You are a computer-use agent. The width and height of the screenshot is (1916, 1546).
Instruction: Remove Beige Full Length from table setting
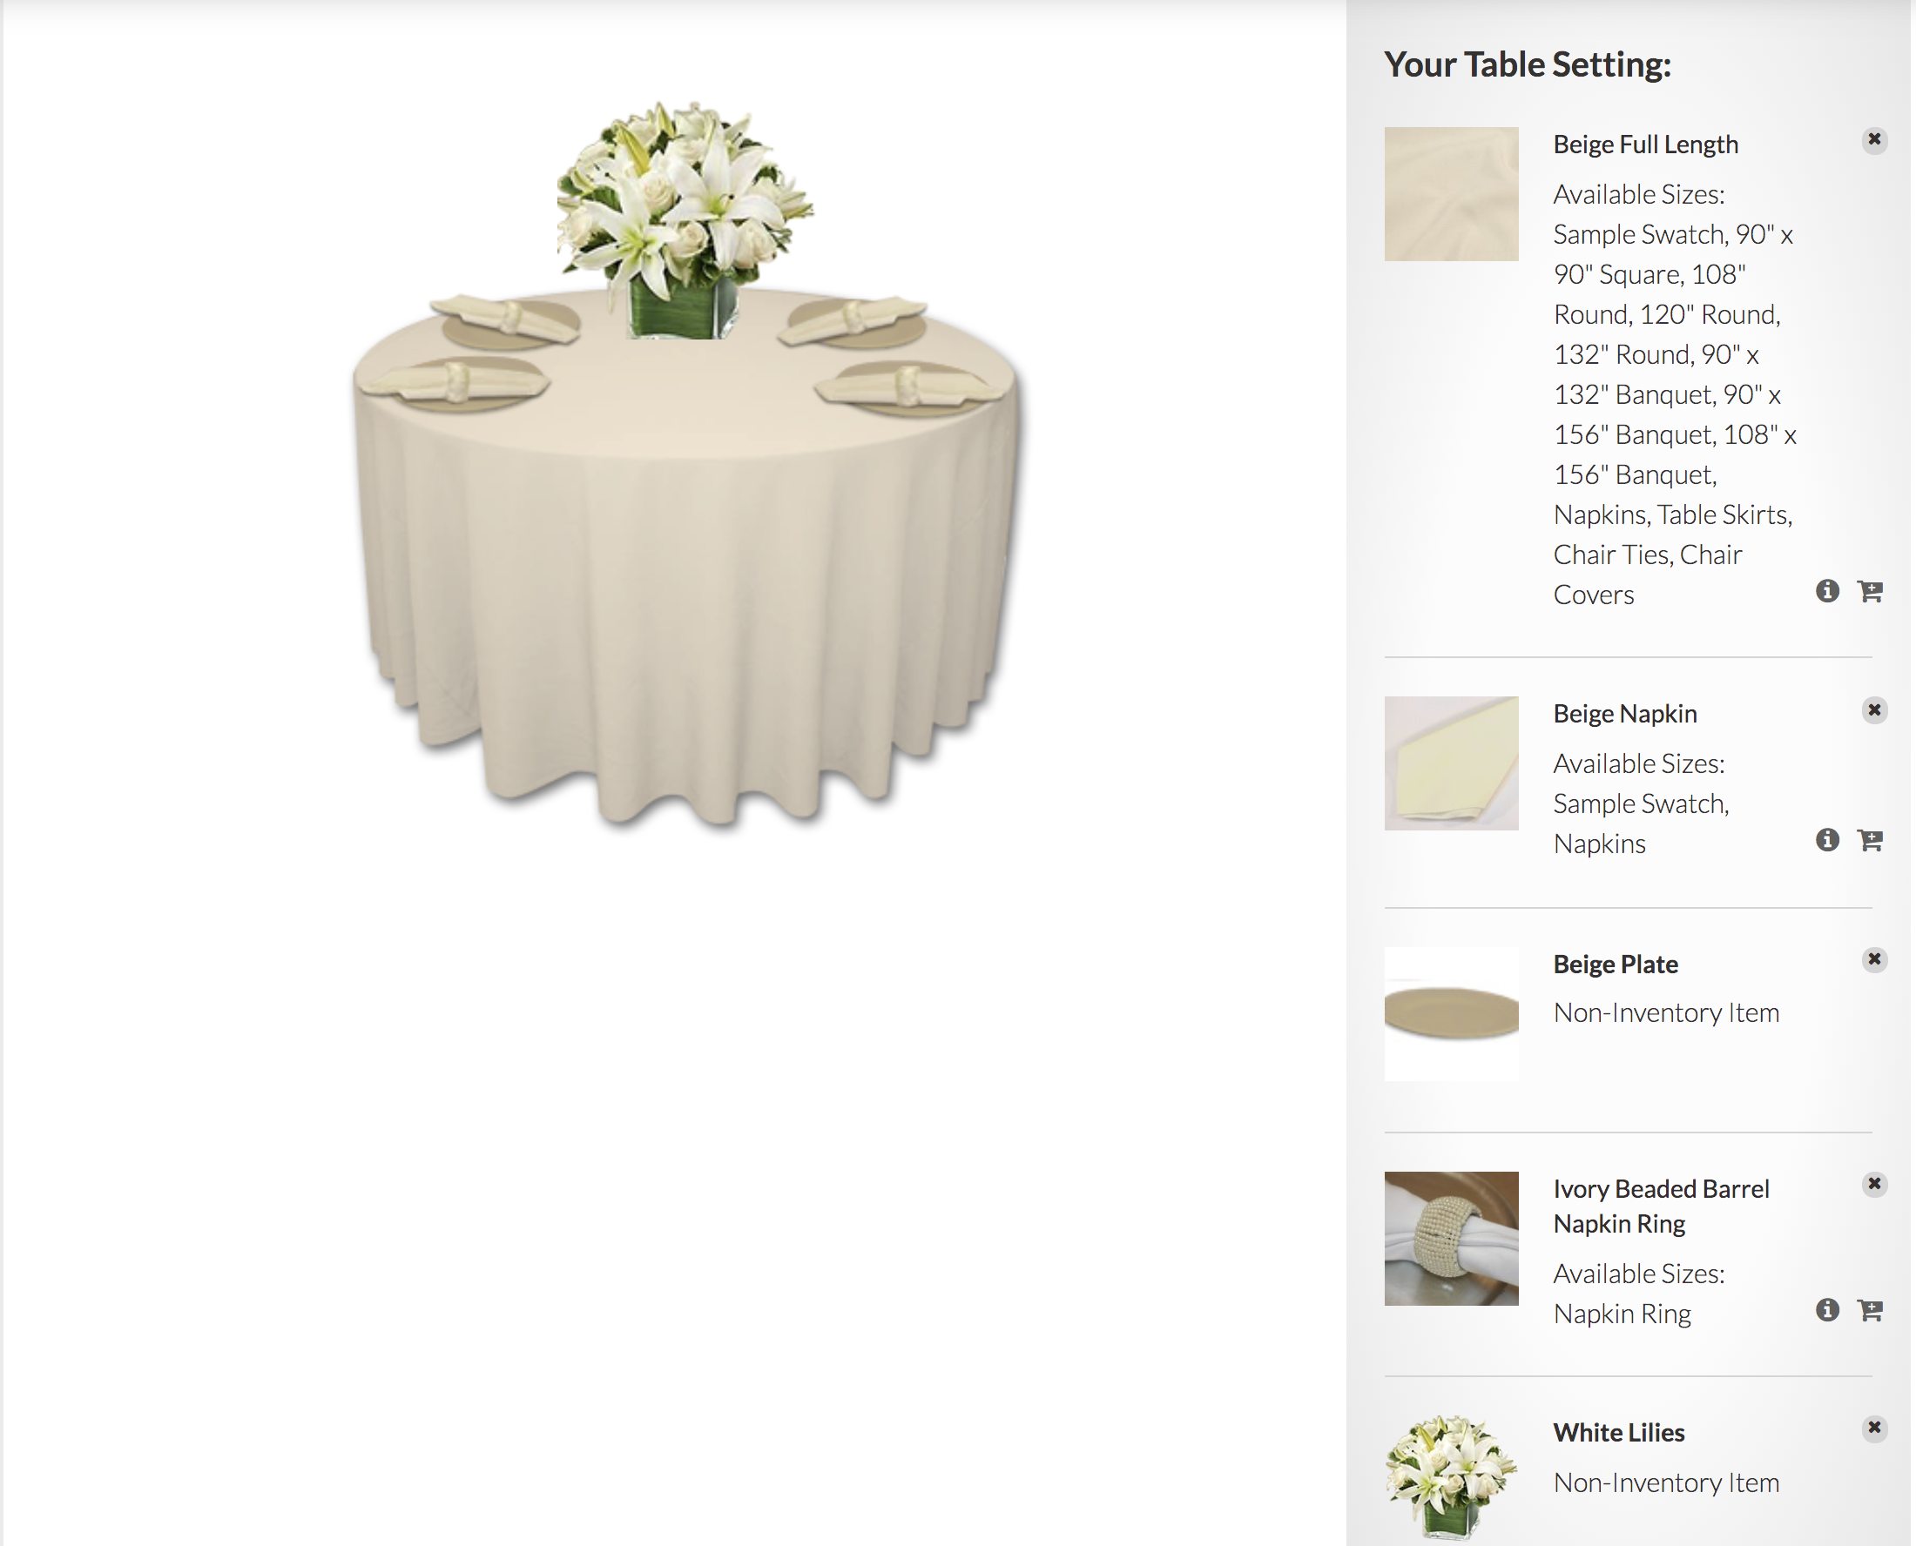[1874, 140]
